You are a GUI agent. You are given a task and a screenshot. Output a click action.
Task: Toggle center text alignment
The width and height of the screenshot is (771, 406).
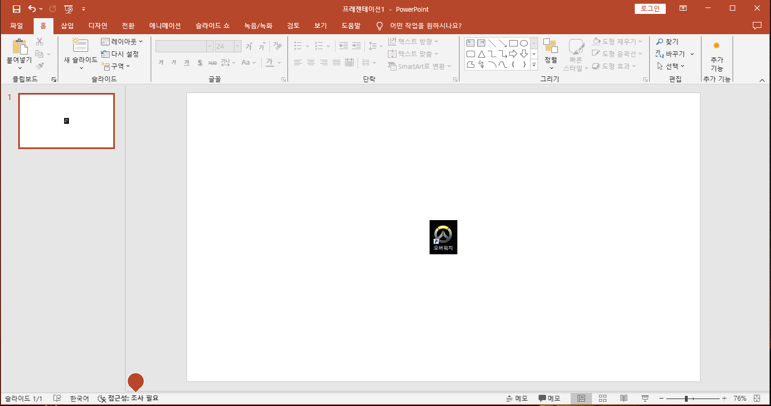click(x=310, y=63)
